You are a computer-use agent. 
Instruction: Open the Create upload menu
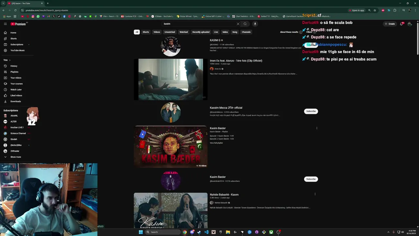390,24
